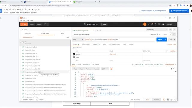This screenshot has width=192, height=108.
Task: Switch to the History tab
Action: (x=28, y=33)
